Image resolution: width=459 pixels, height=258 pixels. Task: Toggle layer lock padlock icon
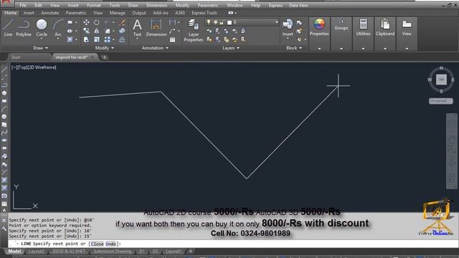point(222,22)
